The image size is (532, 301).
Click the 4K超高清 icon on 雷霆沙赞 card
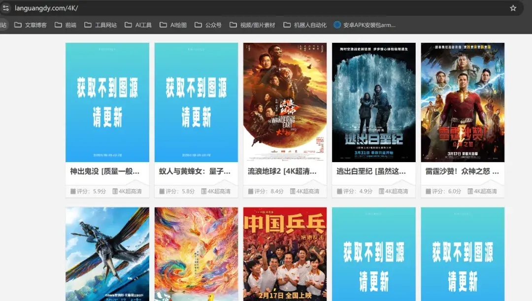tap(470, 190)
